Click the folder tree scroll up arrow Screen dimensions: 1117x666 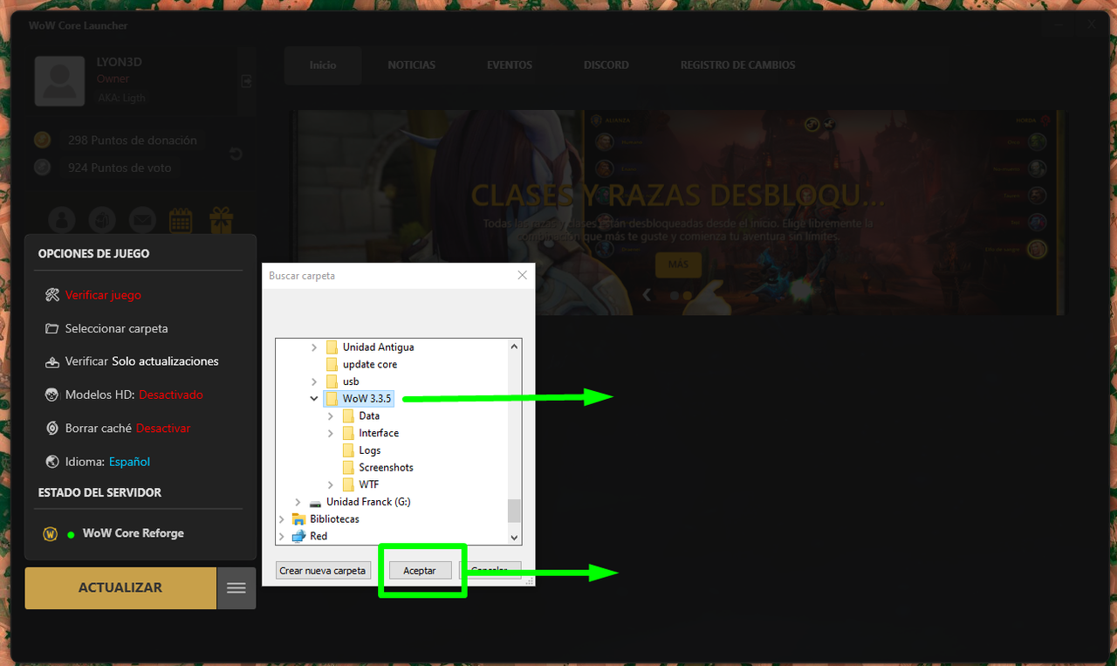pyautogui.click(x=514, y=347)
